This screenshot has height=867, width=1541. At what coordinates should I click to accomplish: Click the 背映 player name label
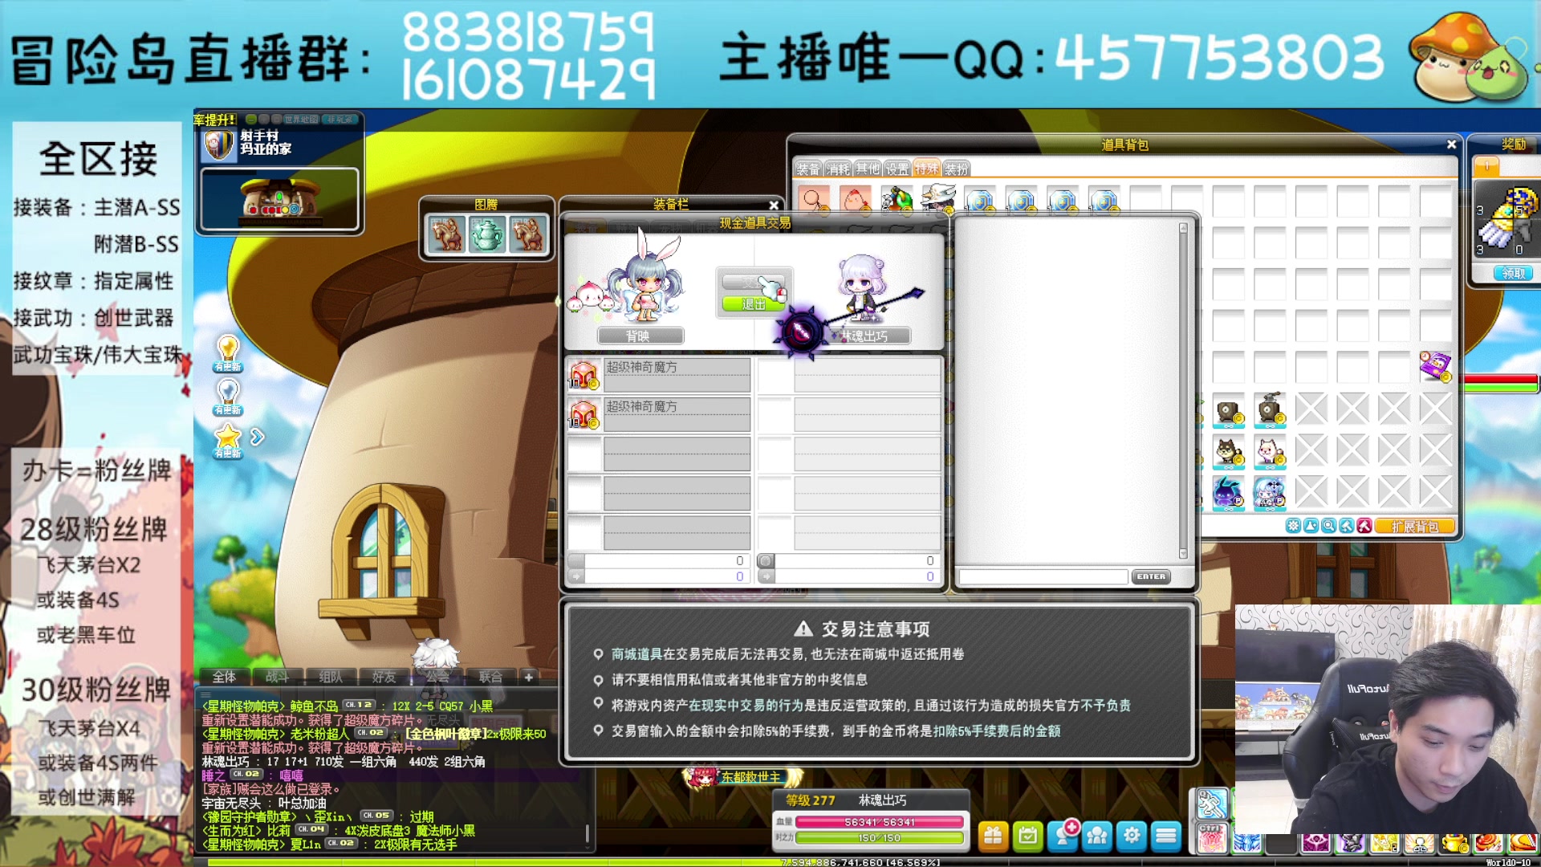640,336
